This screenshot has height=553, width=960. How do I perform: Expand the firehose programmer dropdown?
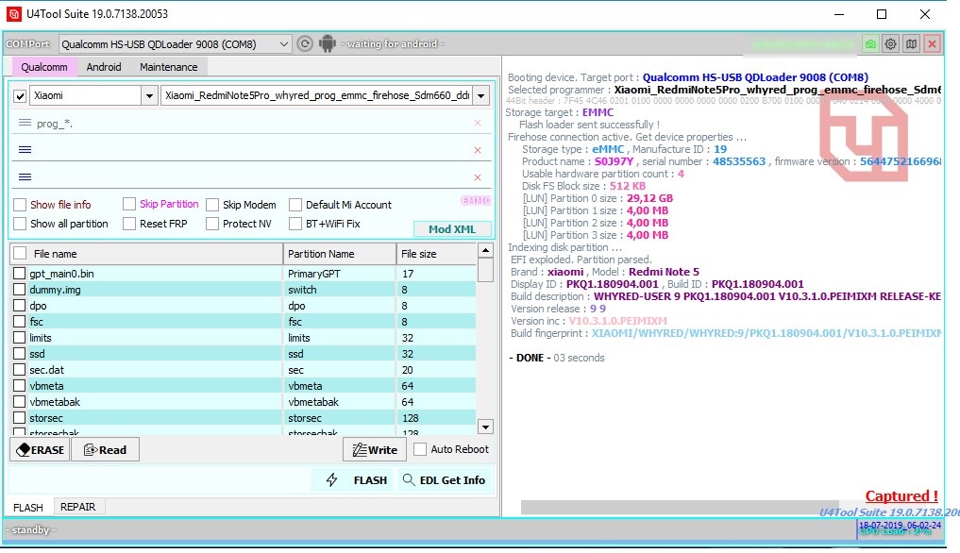click(481, 95)
